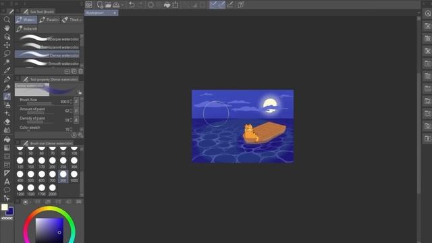Click the Fill command in the top toolbar
Viewport: 432px width, 243px height.
tap(167, 5)
